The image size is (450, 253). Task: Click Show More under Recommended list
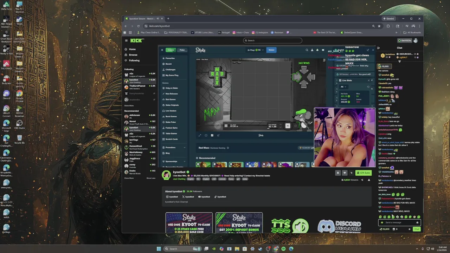tap(129, 178)
